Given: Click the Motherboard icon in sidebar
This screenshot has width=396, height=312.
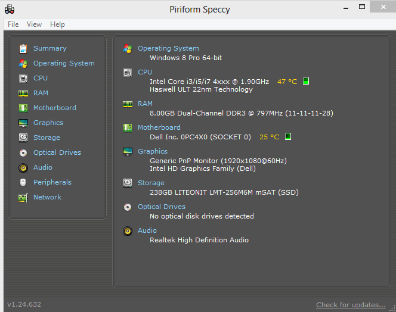Looking at the screenshot, I should click(x=23, y=108).
